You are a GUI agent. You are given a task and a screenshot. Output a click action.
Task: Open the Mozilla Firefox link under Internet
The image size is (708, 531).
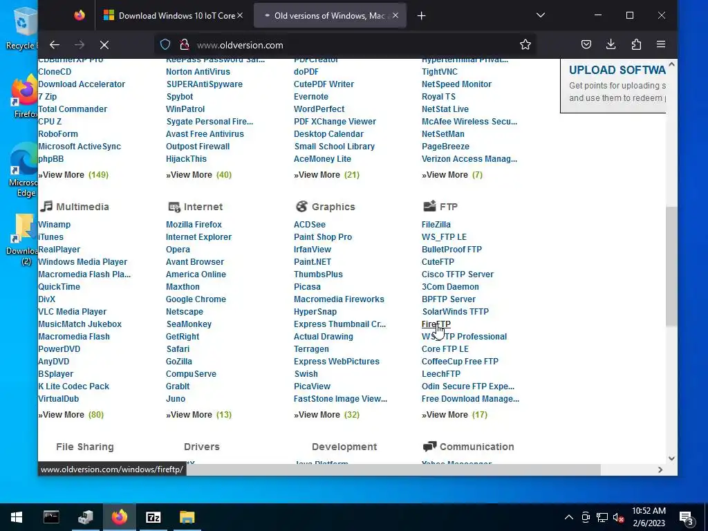(194, 225)
